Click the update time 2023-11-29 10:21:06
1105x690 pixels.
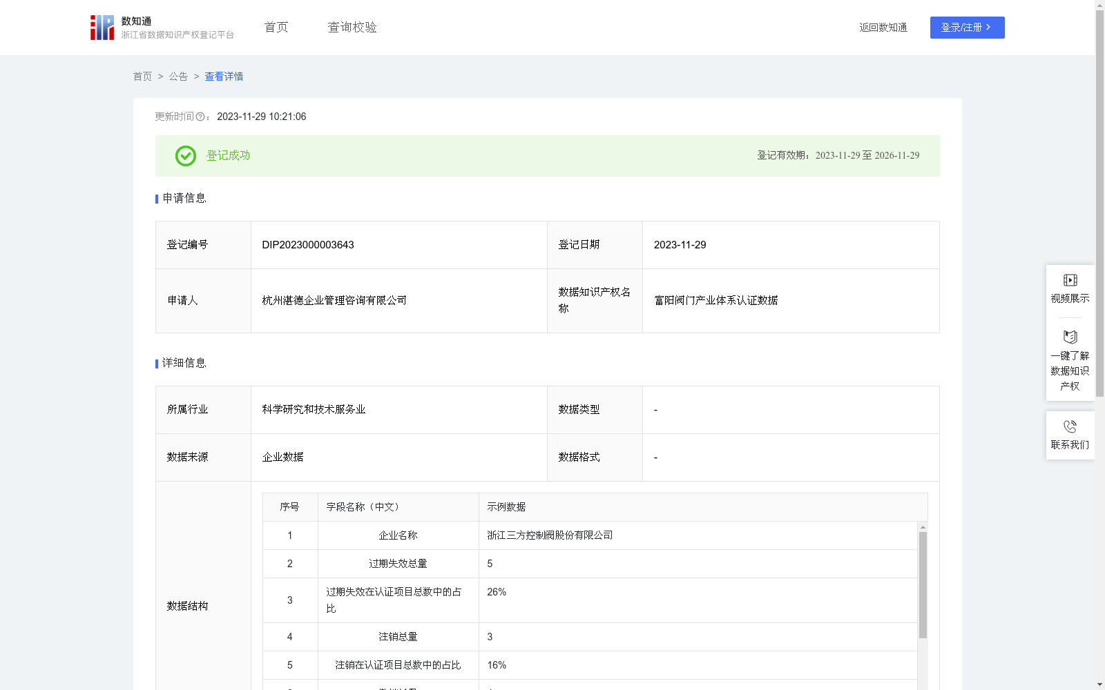pyautogui.click(x=262, y=117)
